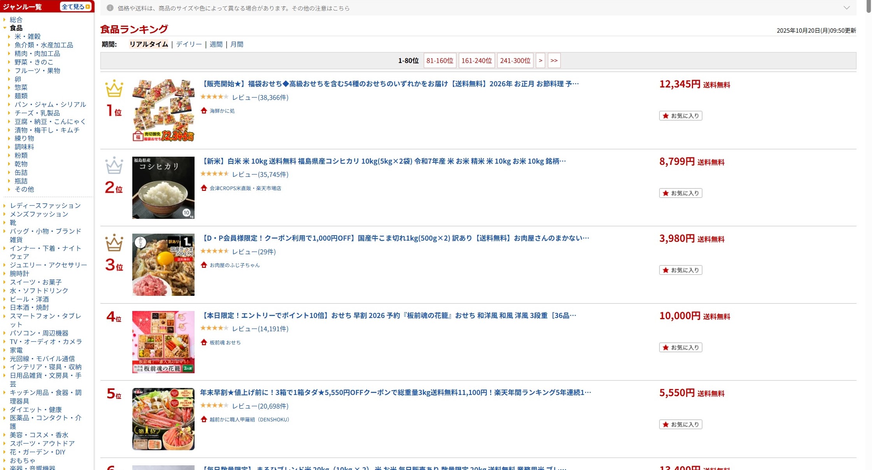Open reviews link for rank 4 (14,191件)
Image resolution: width=872 pixels, height=470 pixels.
260,329
